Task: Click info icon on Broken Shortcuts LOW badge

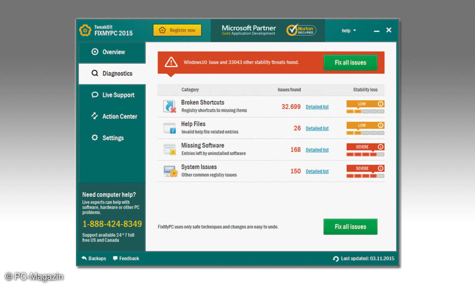Action: tap(380, 104)
